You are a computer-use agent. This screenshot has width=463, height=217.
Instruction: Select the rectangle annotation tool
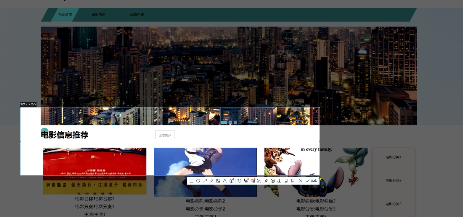click(x=191, y=181)
